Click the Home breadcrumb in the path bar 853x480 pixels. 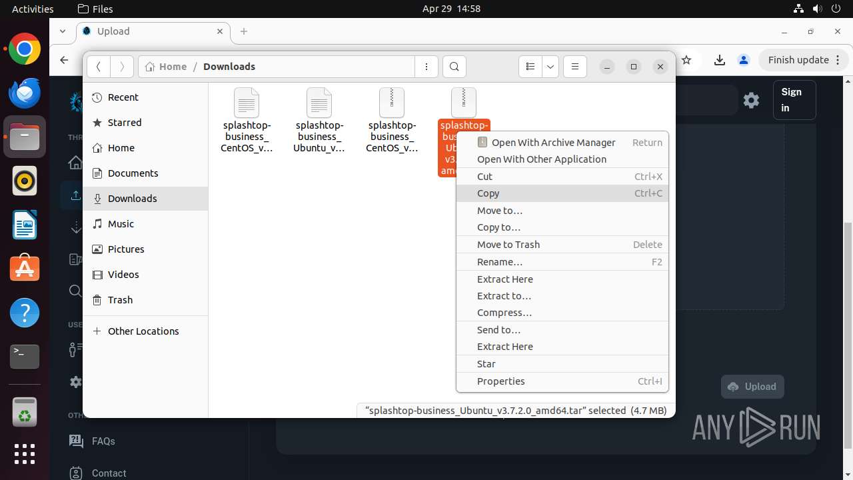click(166, 67)
